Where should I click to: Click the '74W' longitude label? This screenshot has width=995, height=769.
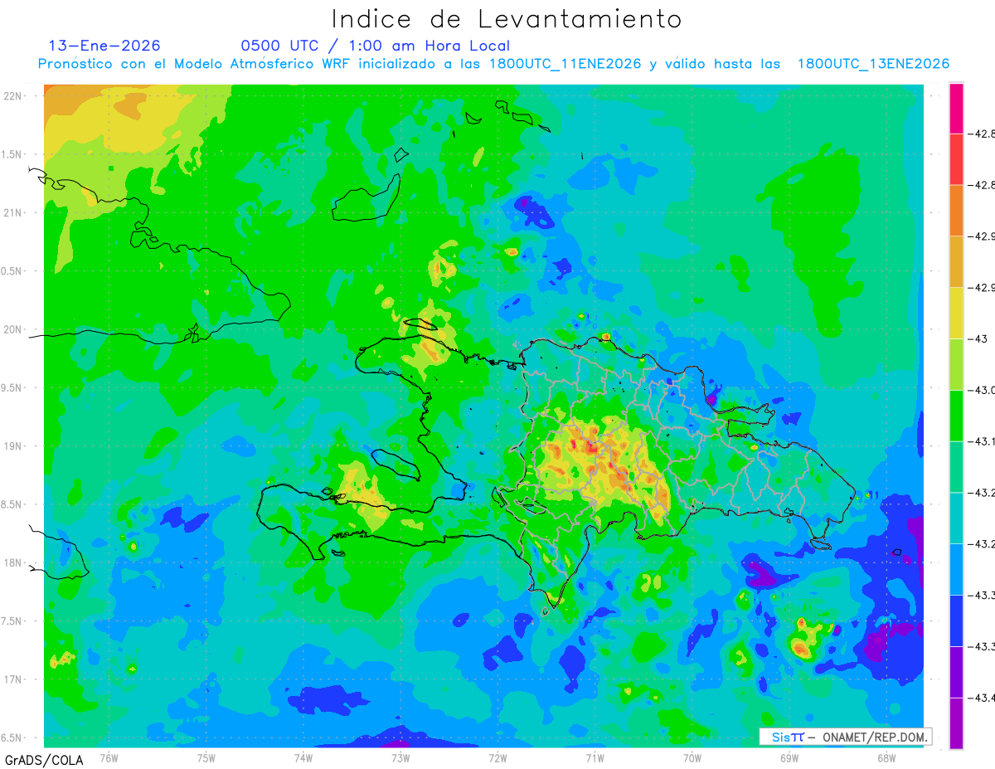(303, 757)
